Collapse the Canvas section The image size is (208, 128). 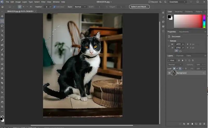pyautogui.click(x=168, y=41)
